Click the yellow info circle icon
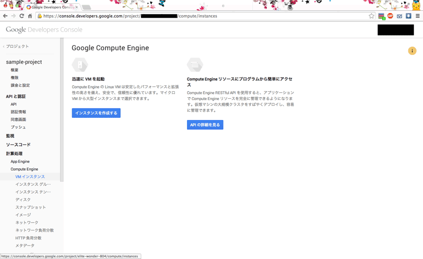The width and height of the screenshot is (423, 259). click(412, 51)
